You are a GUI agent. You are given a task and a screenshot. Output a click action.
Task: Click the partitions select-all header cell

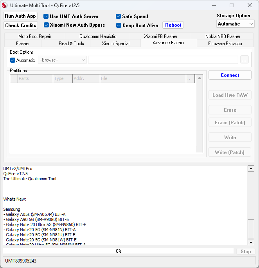(14, 78)
